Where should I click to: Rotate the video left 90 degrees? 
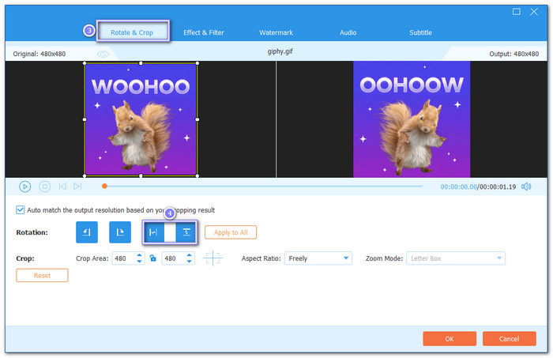tap(87, 232)
